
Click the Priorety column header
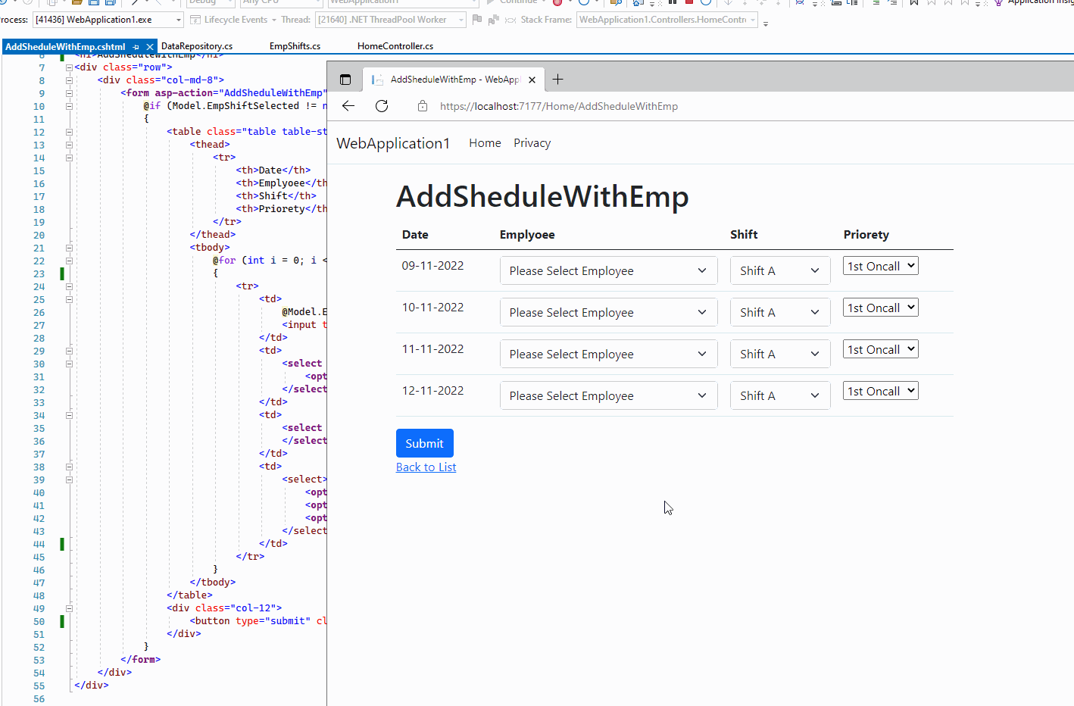tap(866, 235)
